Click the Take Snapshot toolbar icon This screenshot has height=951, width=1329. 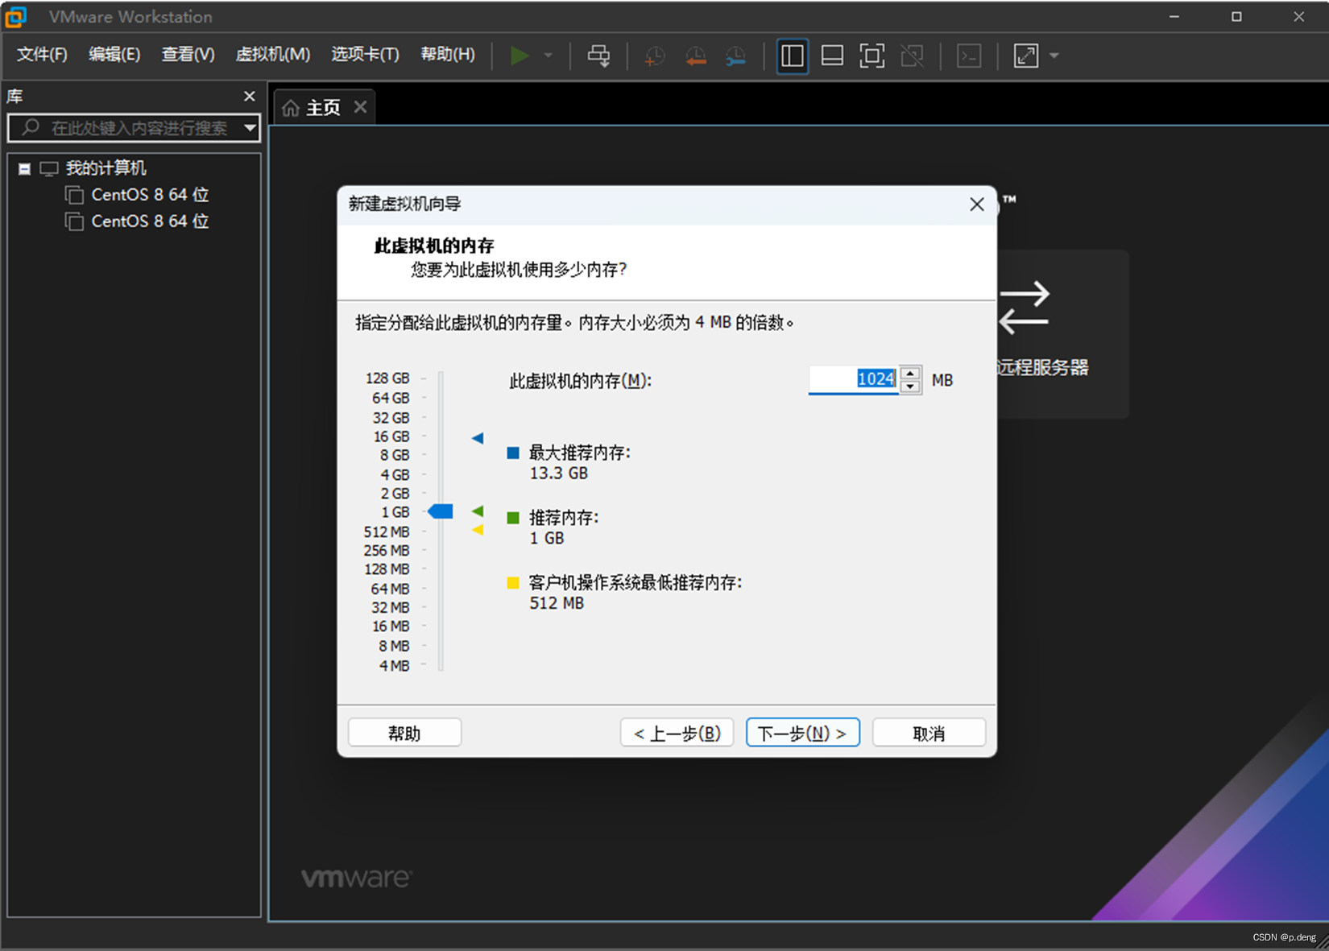pos(655,56)
